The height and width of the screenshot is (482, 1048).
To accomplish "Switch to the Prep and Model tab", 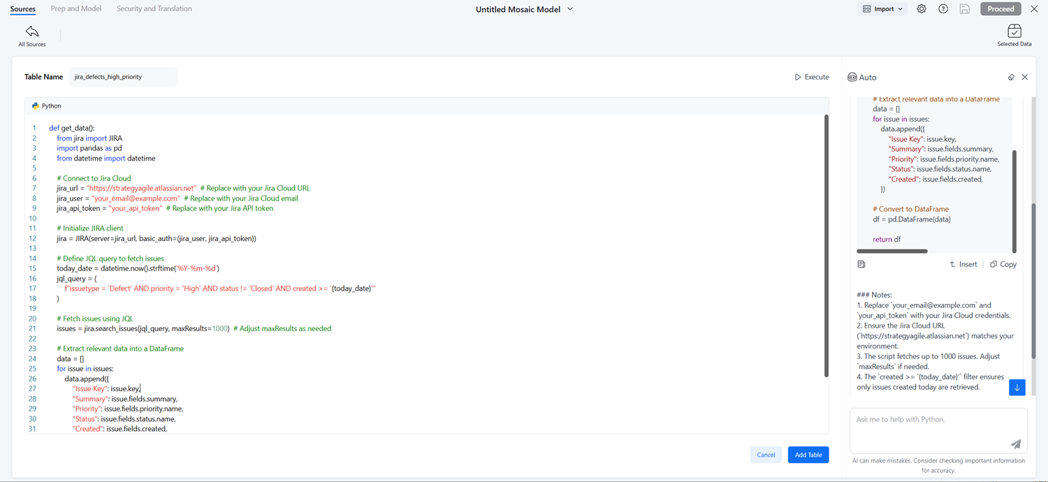I will click(x=76, y=9).
